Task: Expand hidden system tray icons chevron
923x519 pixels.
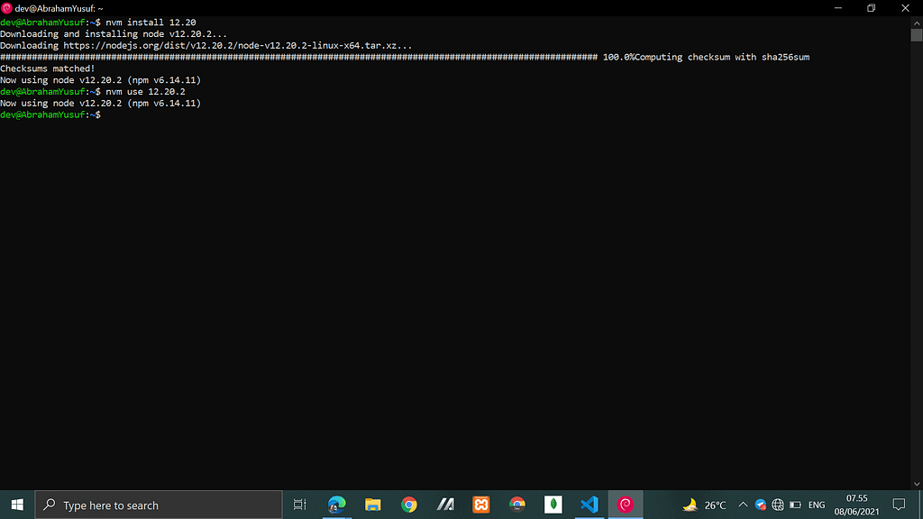Action: click(743, 505)
